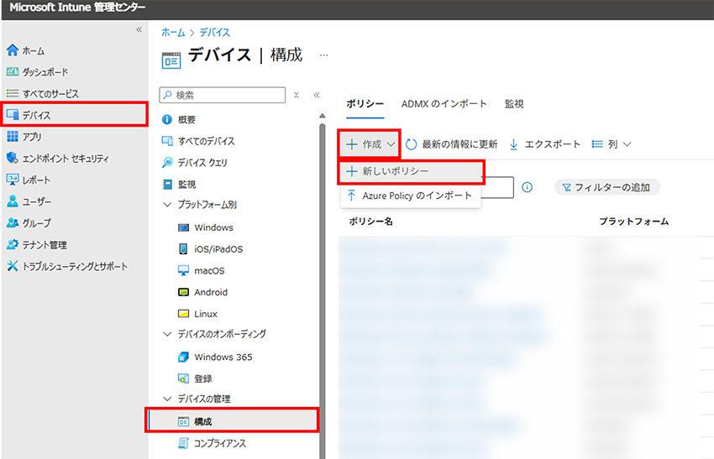
Task: Open グループ in the left navigation
Action: [29, 223]
